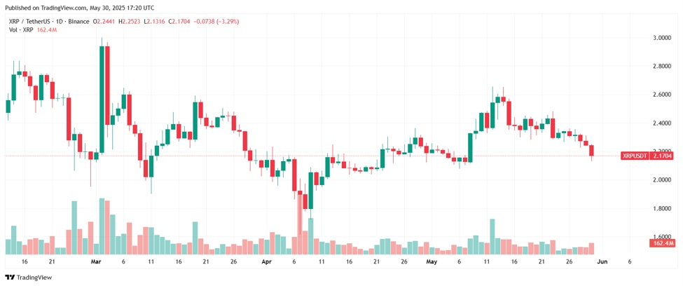Click the green volume spike in mid-May
This screenshot has height=286, width=683.
tap(492, 237)
